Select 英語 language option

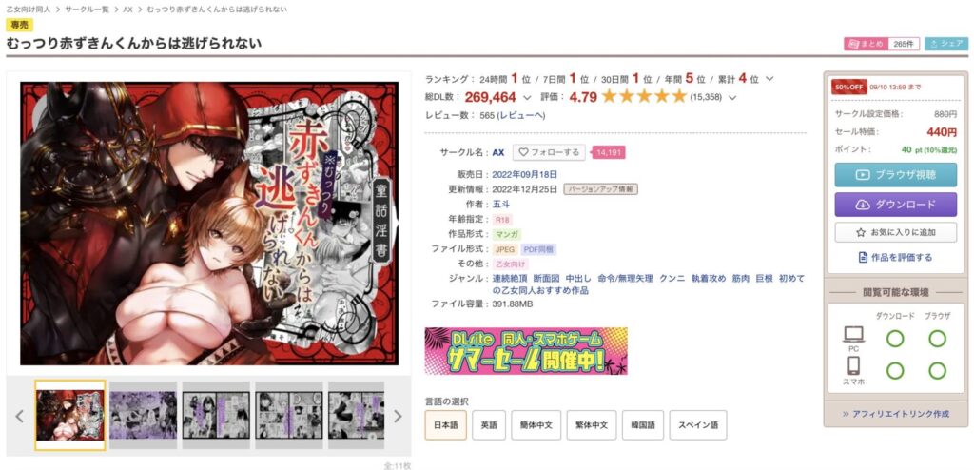tap(489, 425)
